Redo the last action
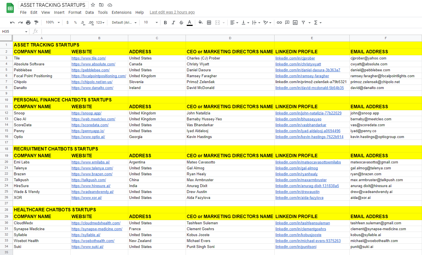Screen dimensions: 422x255 tap(20, 23)
